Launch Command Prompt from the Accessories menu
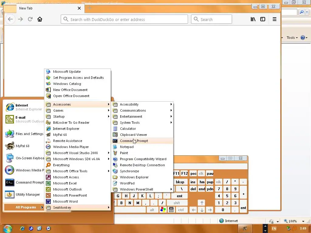 [x=142, y=141]
